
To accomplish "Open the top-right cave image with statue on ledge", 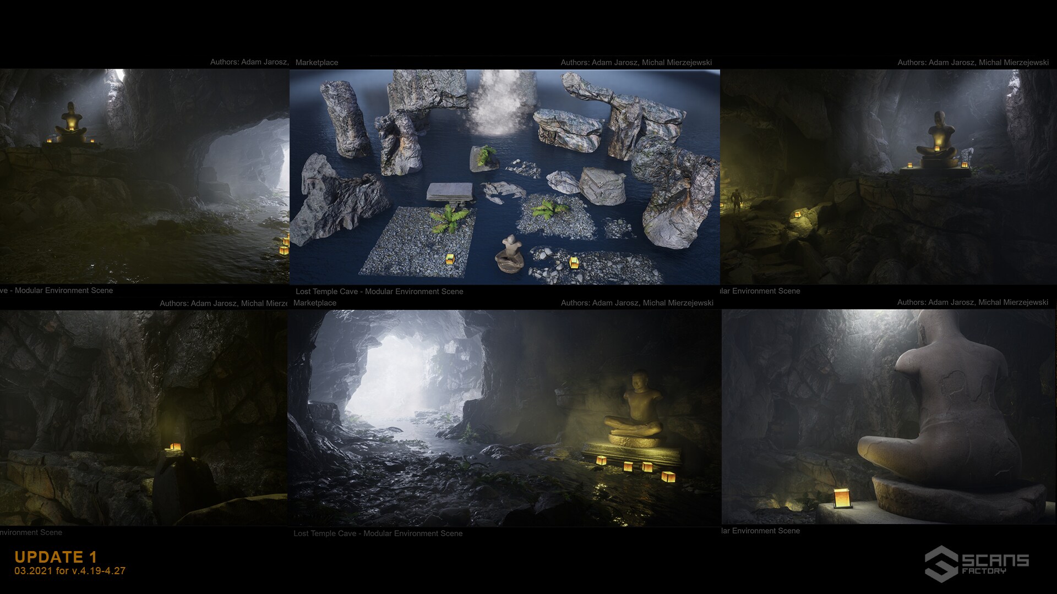I will click(888, 176).
